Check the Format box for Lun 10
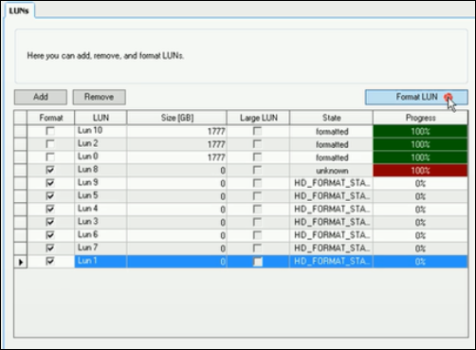The height and width of the screenshot is (350, 476). [50, 131]
